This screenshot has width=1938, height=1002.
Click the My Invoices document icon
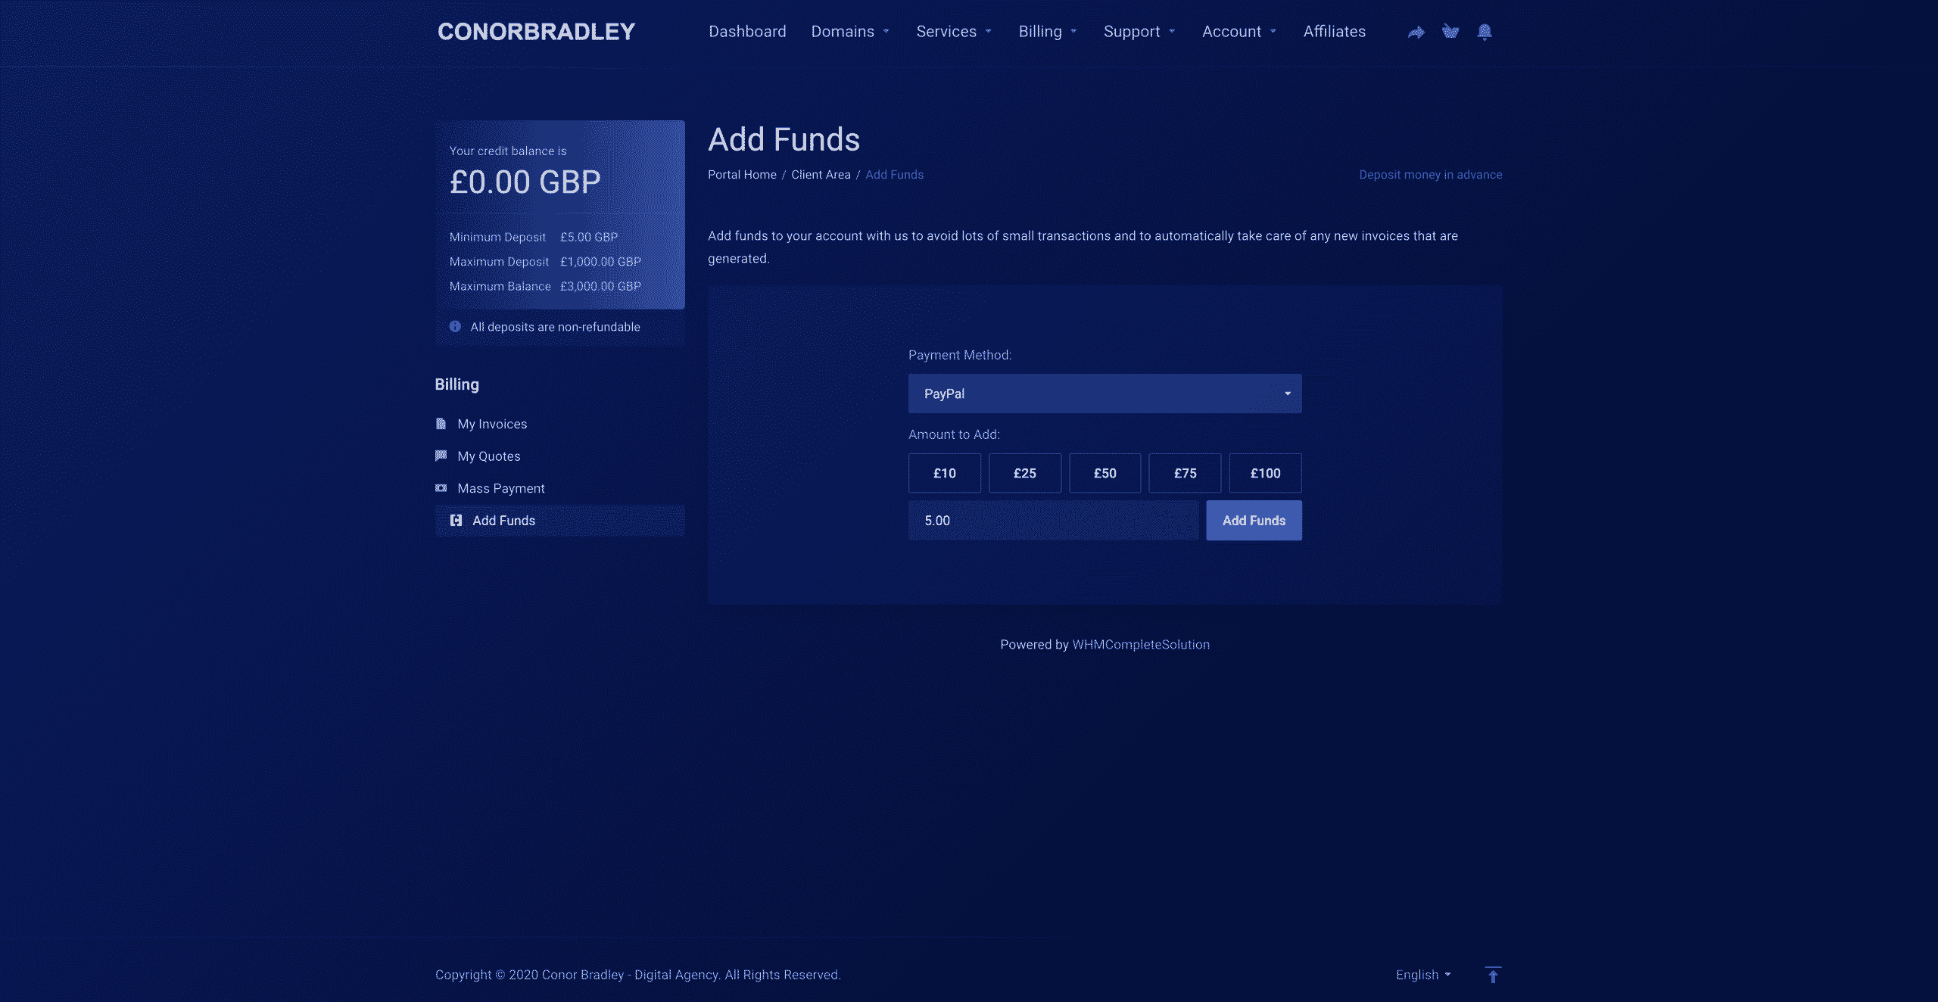tap(441, 424)
